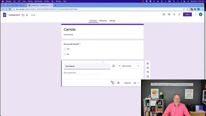Open the form's more options menu

tap(195, 15)
